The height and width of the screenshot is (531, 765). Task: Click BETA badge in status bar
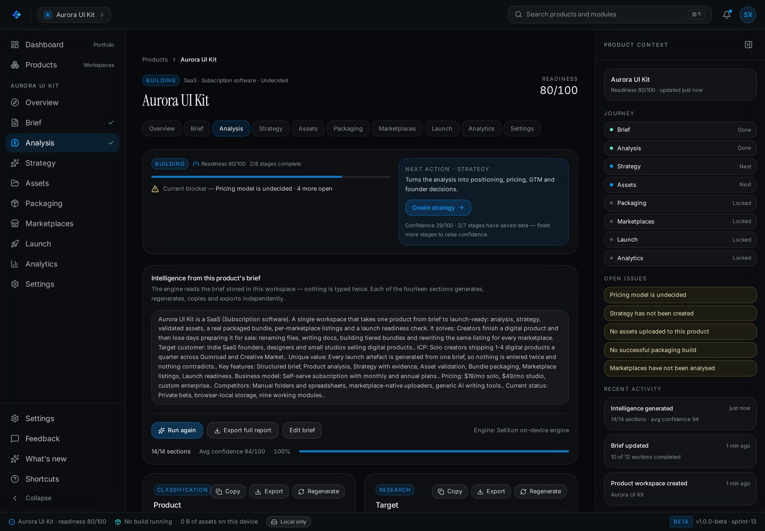pos(681,522)
